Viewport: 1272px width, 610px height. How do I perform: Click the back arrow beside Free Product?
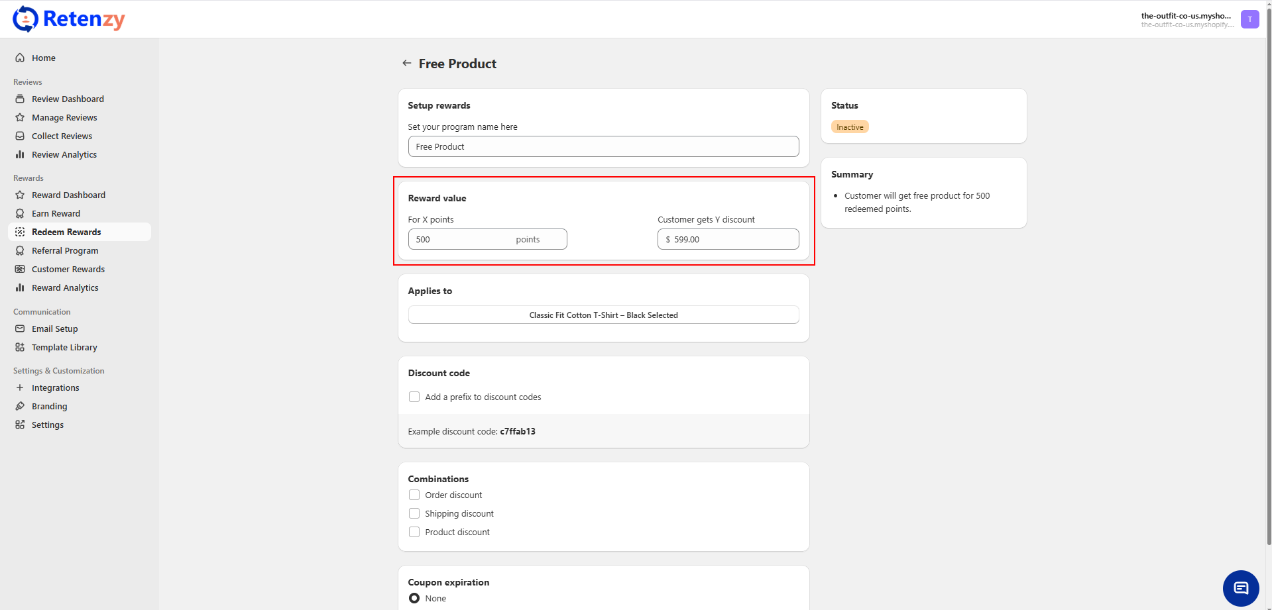(x=406, y=63)
